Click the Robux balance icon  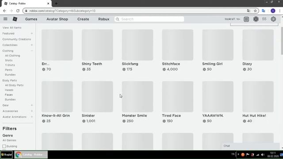point(256,19)
